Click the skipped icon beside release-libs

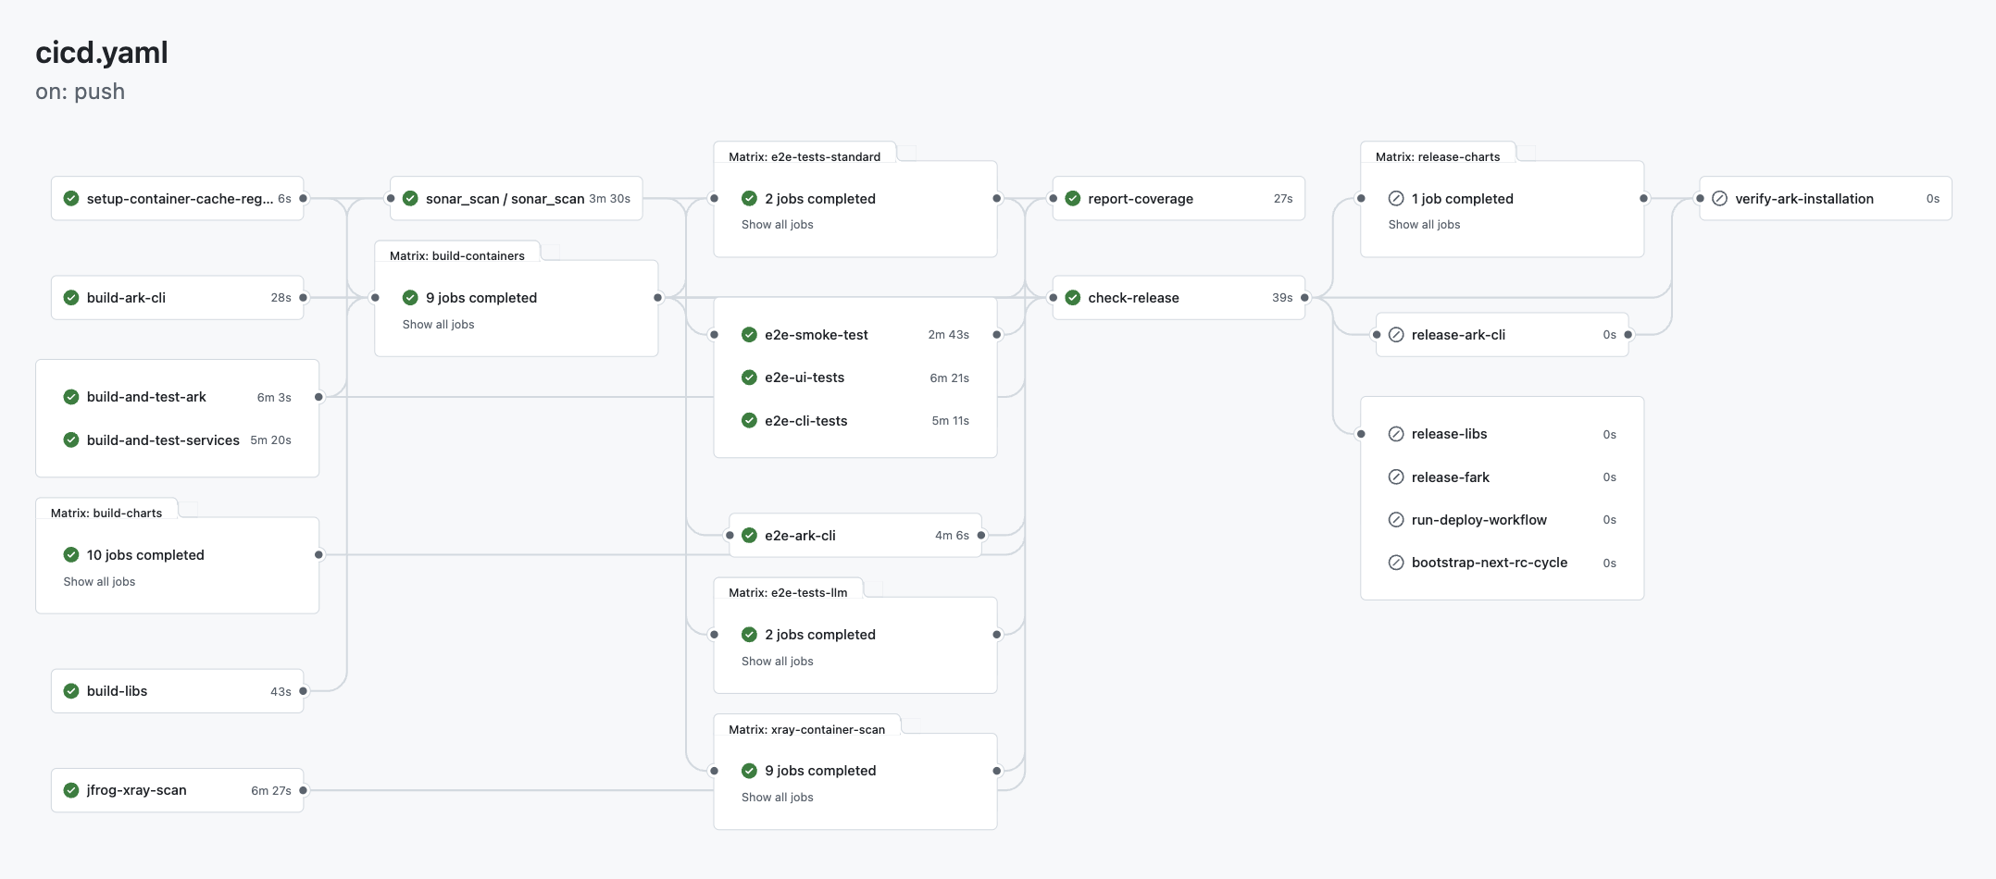tap(1396, 434)
